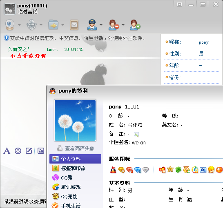Click the blue diamond service icon
223x208 pixels.
click(138, 170)
